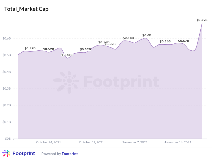Click the Footprint logo icon in footer
The width and height of the screenshot is (212, 159).
click(6, 153)
